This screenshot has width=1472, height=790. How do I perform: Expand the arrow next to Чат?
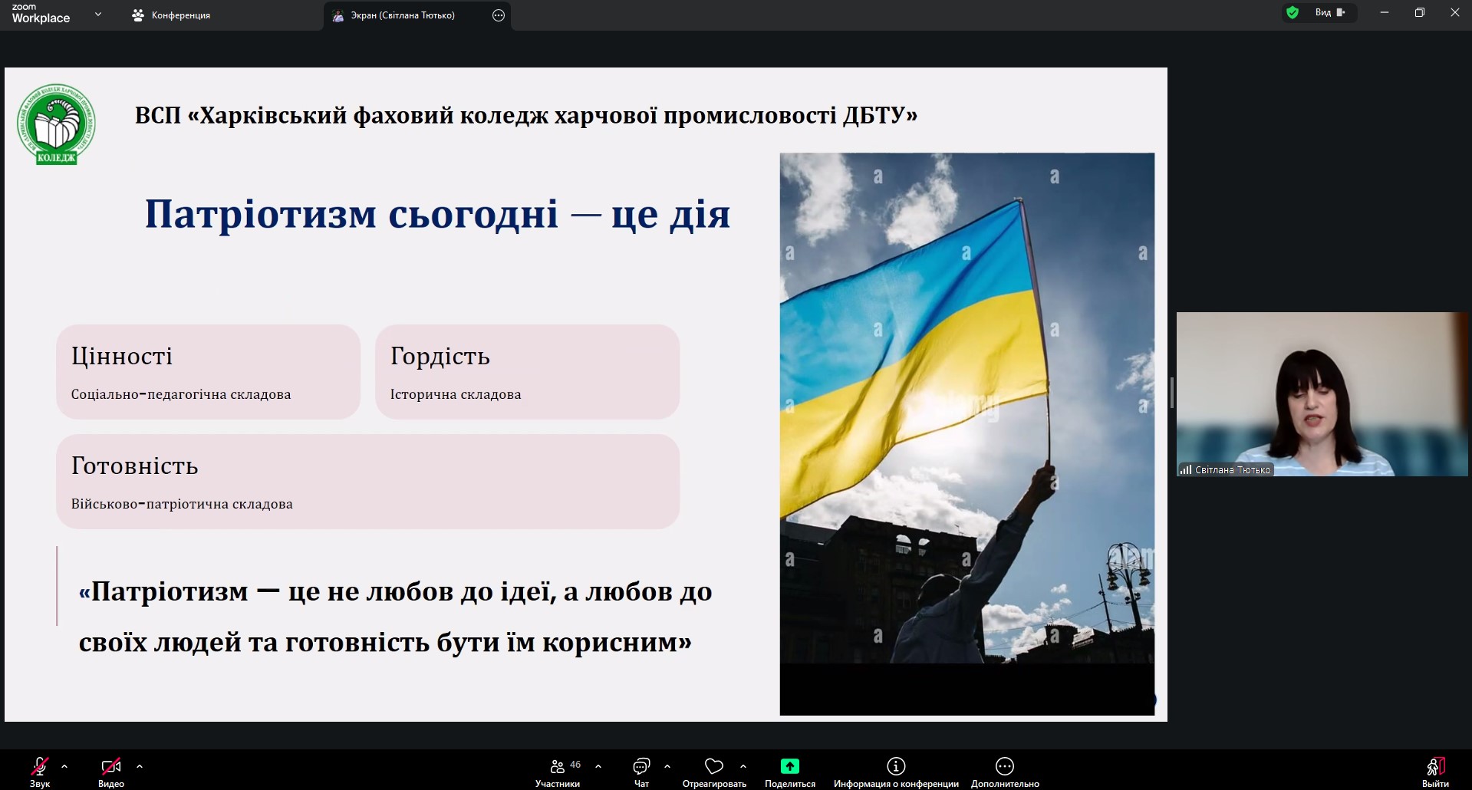[667, 766]
